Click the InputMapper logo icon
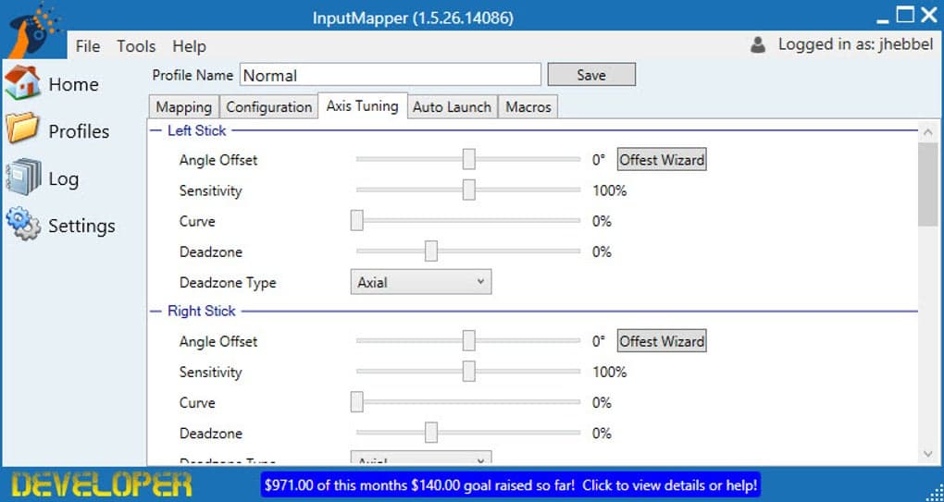 (33, 31)
